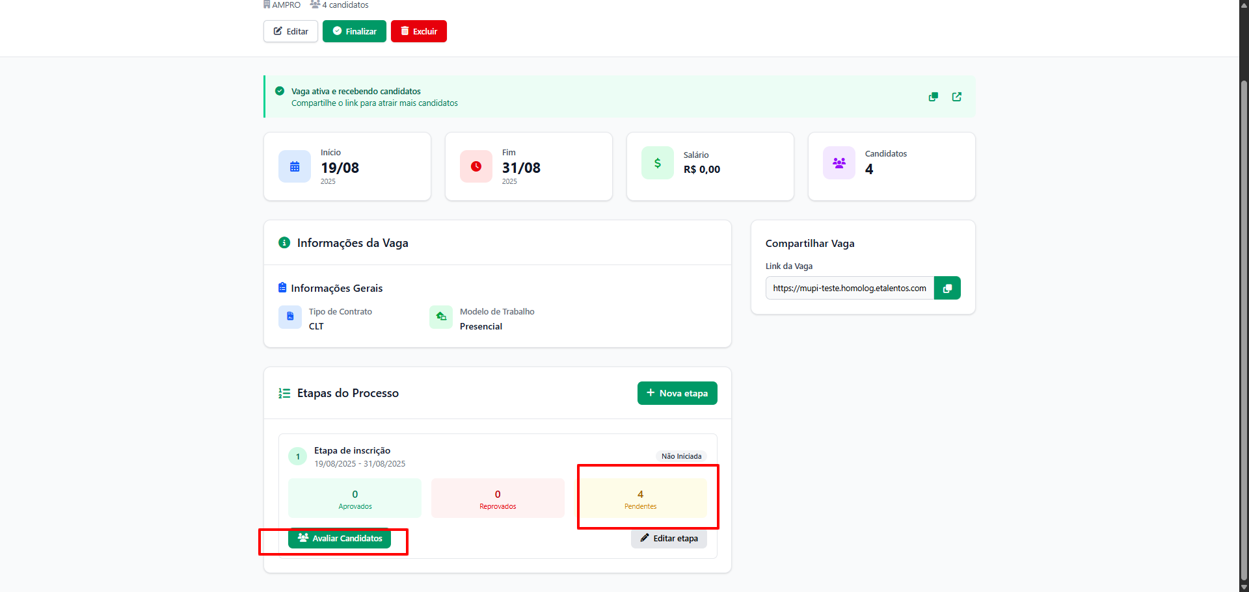Click the calendar icon on Início card
The height and width of the screenshot is (592, 1249).
(x=295, y=166)
